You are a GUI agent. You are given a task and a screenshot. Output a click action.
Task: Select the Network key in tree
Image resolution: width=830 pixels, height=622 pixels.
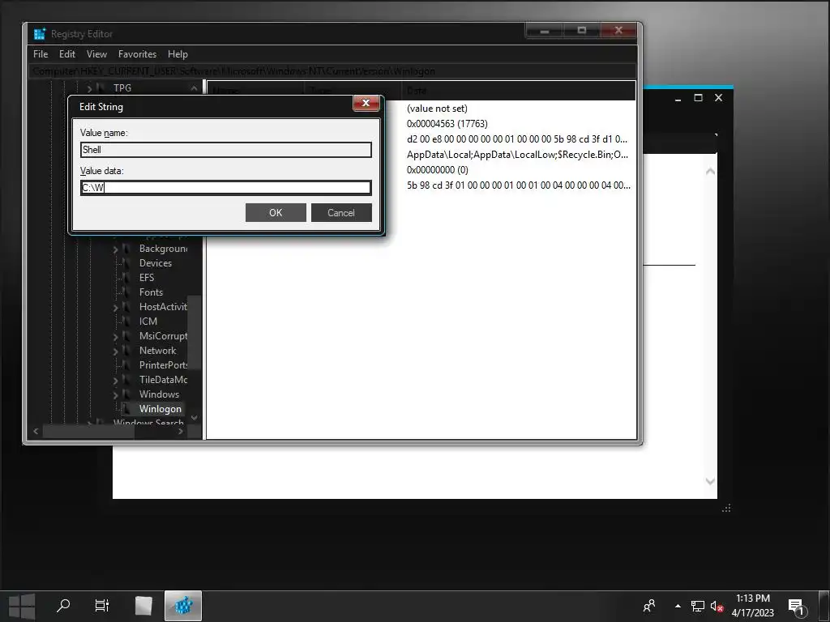(x=158, y=351)
